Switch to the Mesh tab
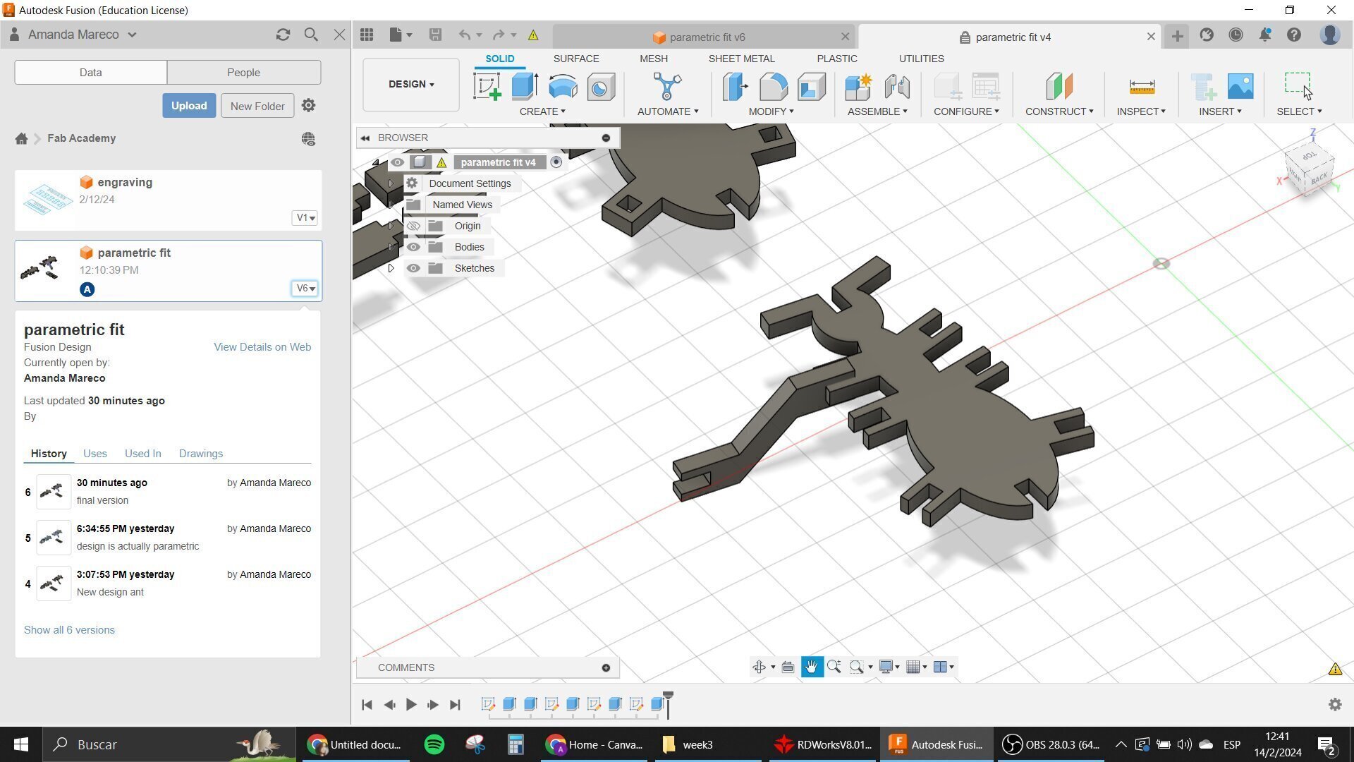1354x762 pixels. 654,59
